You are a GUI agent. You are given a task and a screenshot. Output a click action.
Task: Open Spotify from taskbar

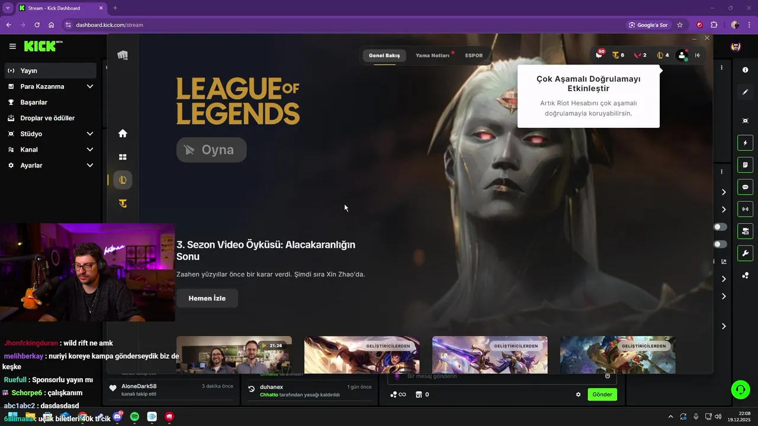(x=134, y=417)
